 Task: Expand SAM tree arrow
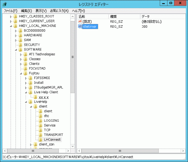pos(16,40)
